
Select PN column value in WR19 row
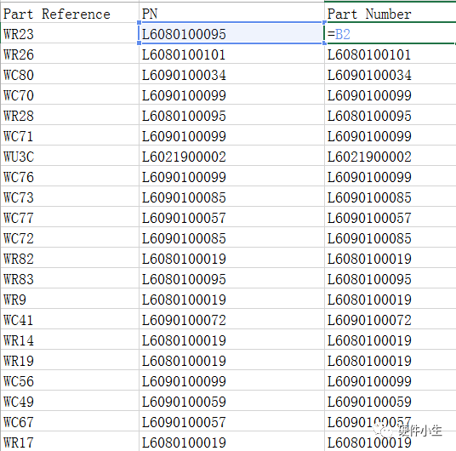tap(231, 360)
